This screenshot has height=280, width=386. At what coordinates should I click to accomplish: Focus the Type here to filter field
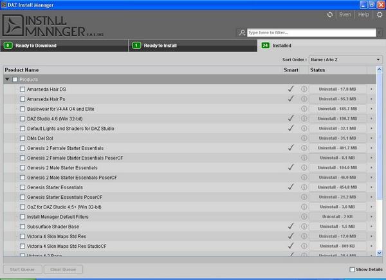(311, 33)
